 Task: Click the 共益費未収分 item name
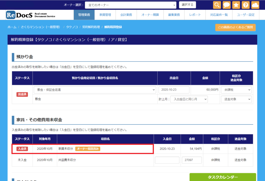pyautogui.click(x=67, y=160)
